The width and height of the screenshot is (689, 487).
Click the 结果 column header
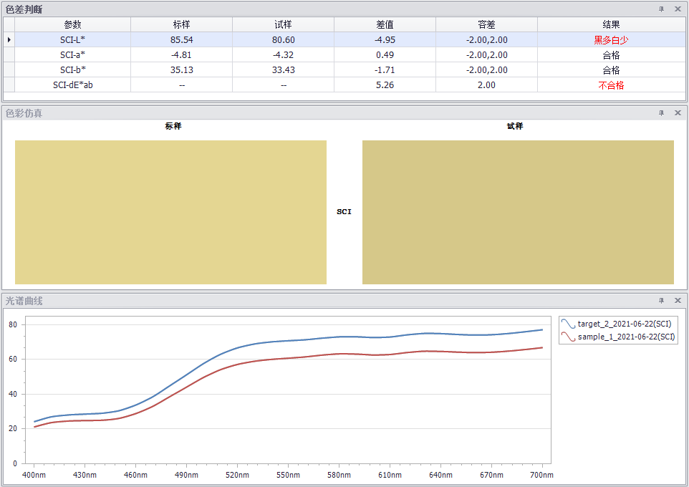(x=611, y=24)
